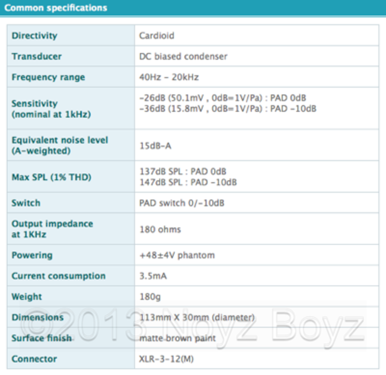Click the 40Hz – 20kHz value cell
Image resolution: width=386 pixels, height=375 pixels.
coord(169,77)
